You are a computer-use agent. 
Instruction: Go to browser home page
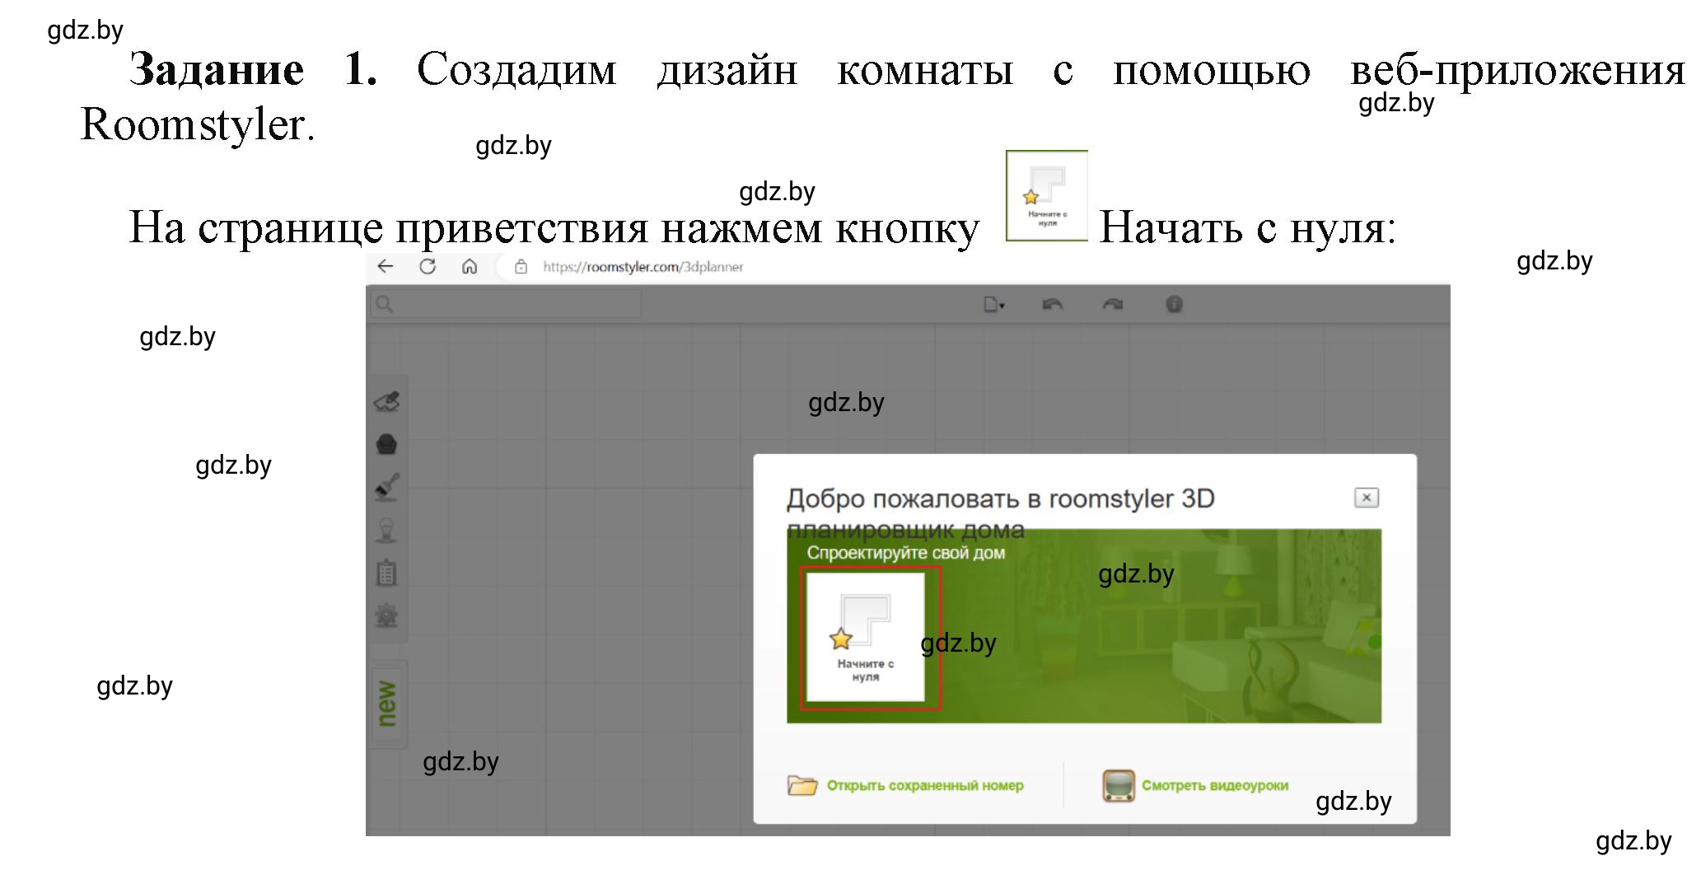[470, 266]
